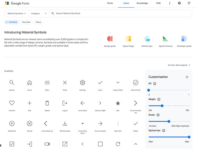The width and height of the screenshot is (198, 149).
Task: Select the Settings gear icon tile
Action: 82,83
